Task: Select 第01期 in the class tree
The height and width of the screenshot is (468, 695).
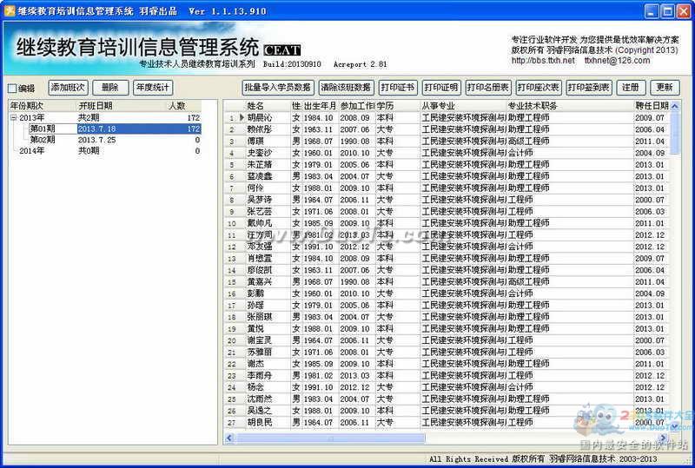Action: coord(43,129)
